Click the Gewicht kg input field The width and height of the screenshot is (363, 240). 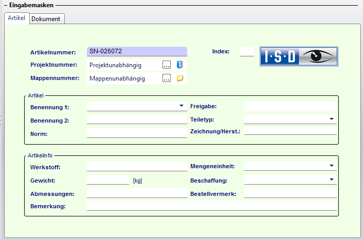coord(108,180)
